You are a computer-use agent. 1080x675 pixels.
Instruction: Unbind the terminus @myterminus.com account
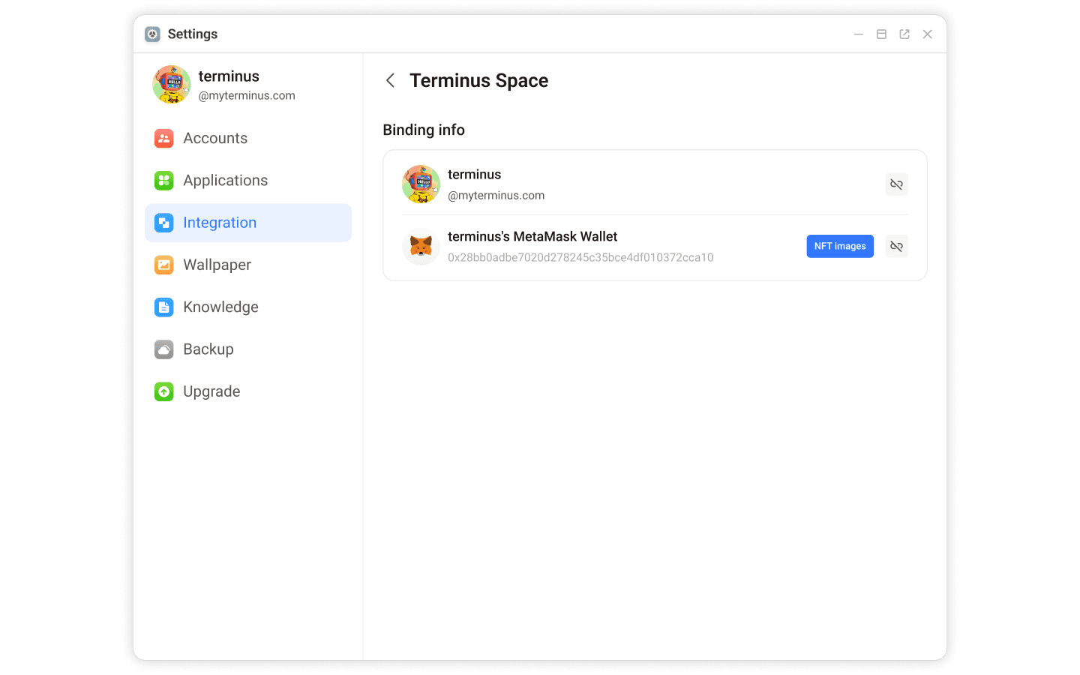tap(896, 184)
